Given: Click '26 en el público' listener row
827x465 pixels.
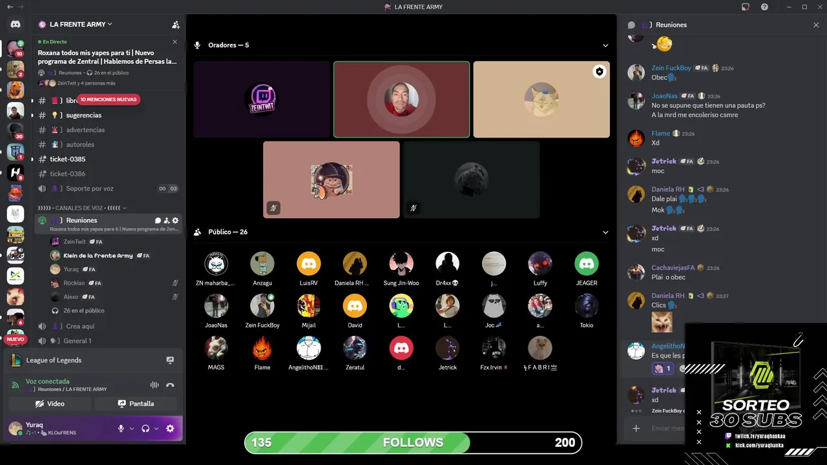Looking at the screenshot, I should pyautogui.click(x=84, y=311).
